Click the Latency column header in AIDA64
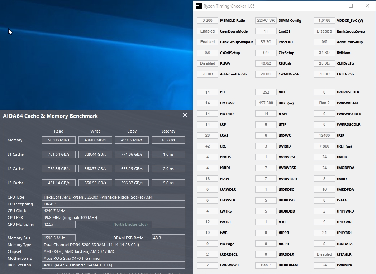This screenshot has width=376, height=274. tap(168, 131)
